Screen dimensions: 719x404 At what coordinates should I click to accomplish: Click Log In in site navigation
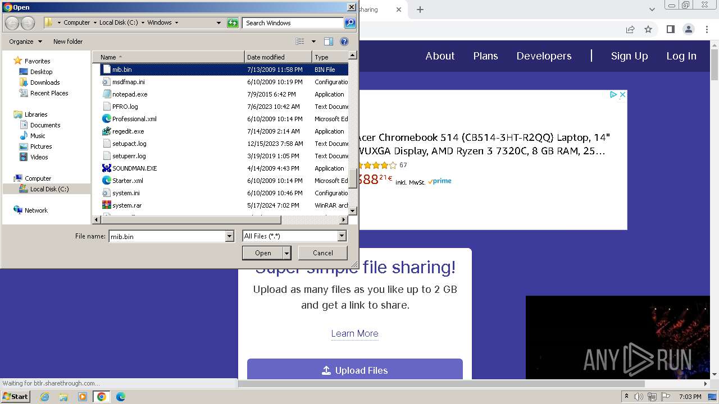pos(681,56)
